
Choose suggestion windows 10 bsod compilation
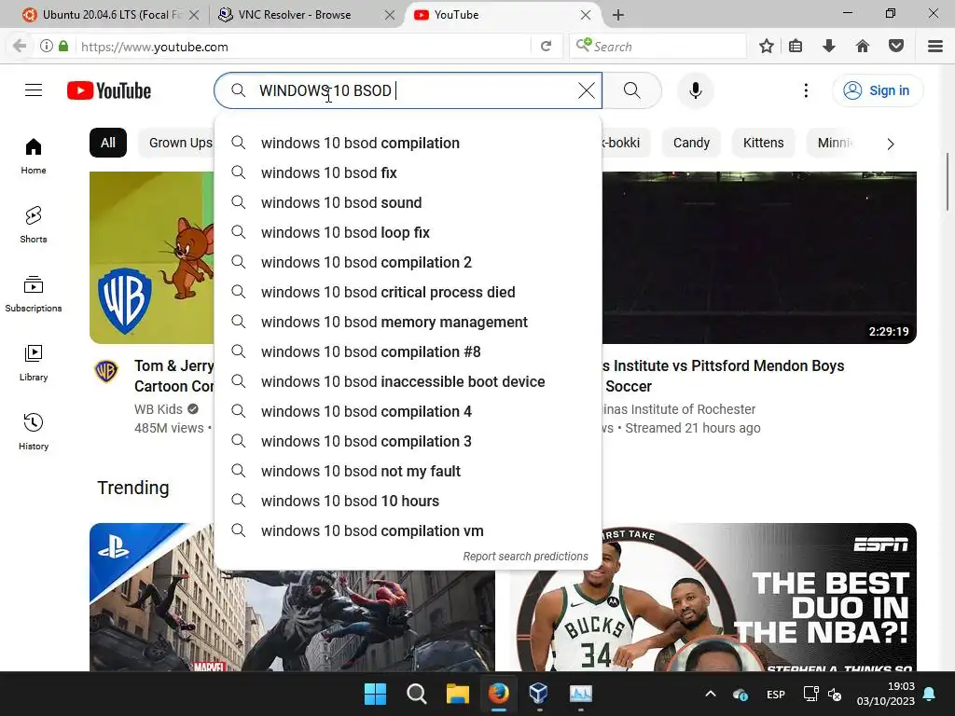[x=408, y=143]
